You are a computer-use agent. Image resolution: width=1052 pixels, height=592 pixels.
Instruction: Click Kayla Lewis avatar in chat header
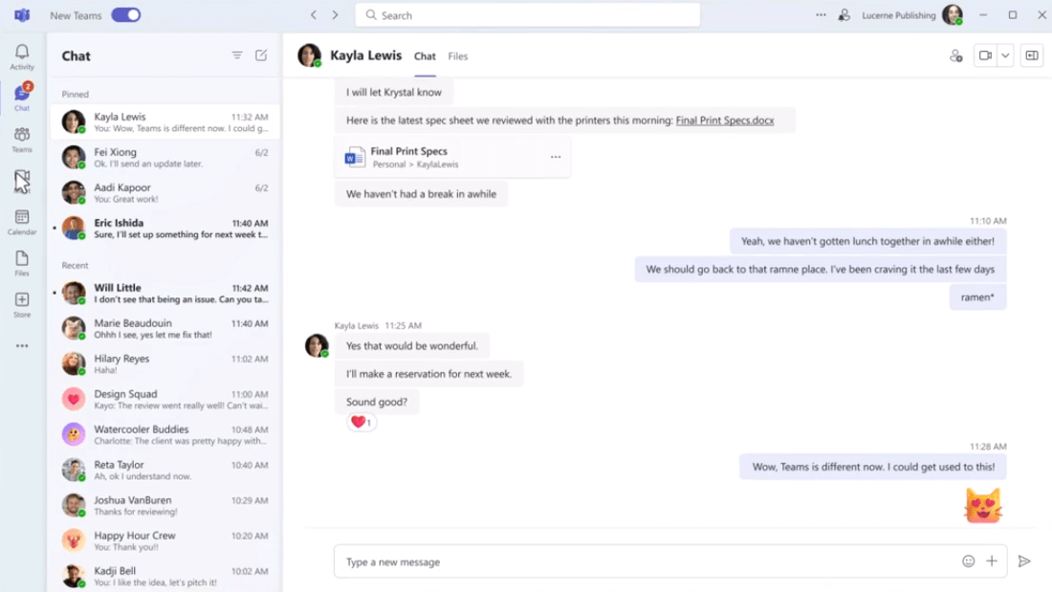[309, 55]
